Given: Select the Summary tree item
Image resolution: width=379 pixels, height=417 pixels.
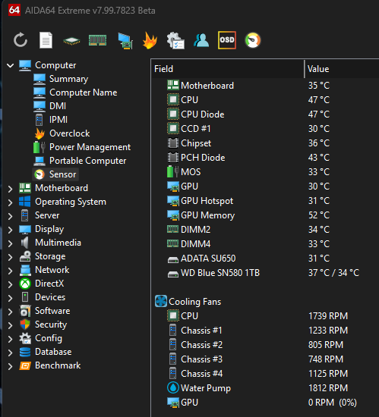Looking at the screenshot, I should [x=68, y=79].
